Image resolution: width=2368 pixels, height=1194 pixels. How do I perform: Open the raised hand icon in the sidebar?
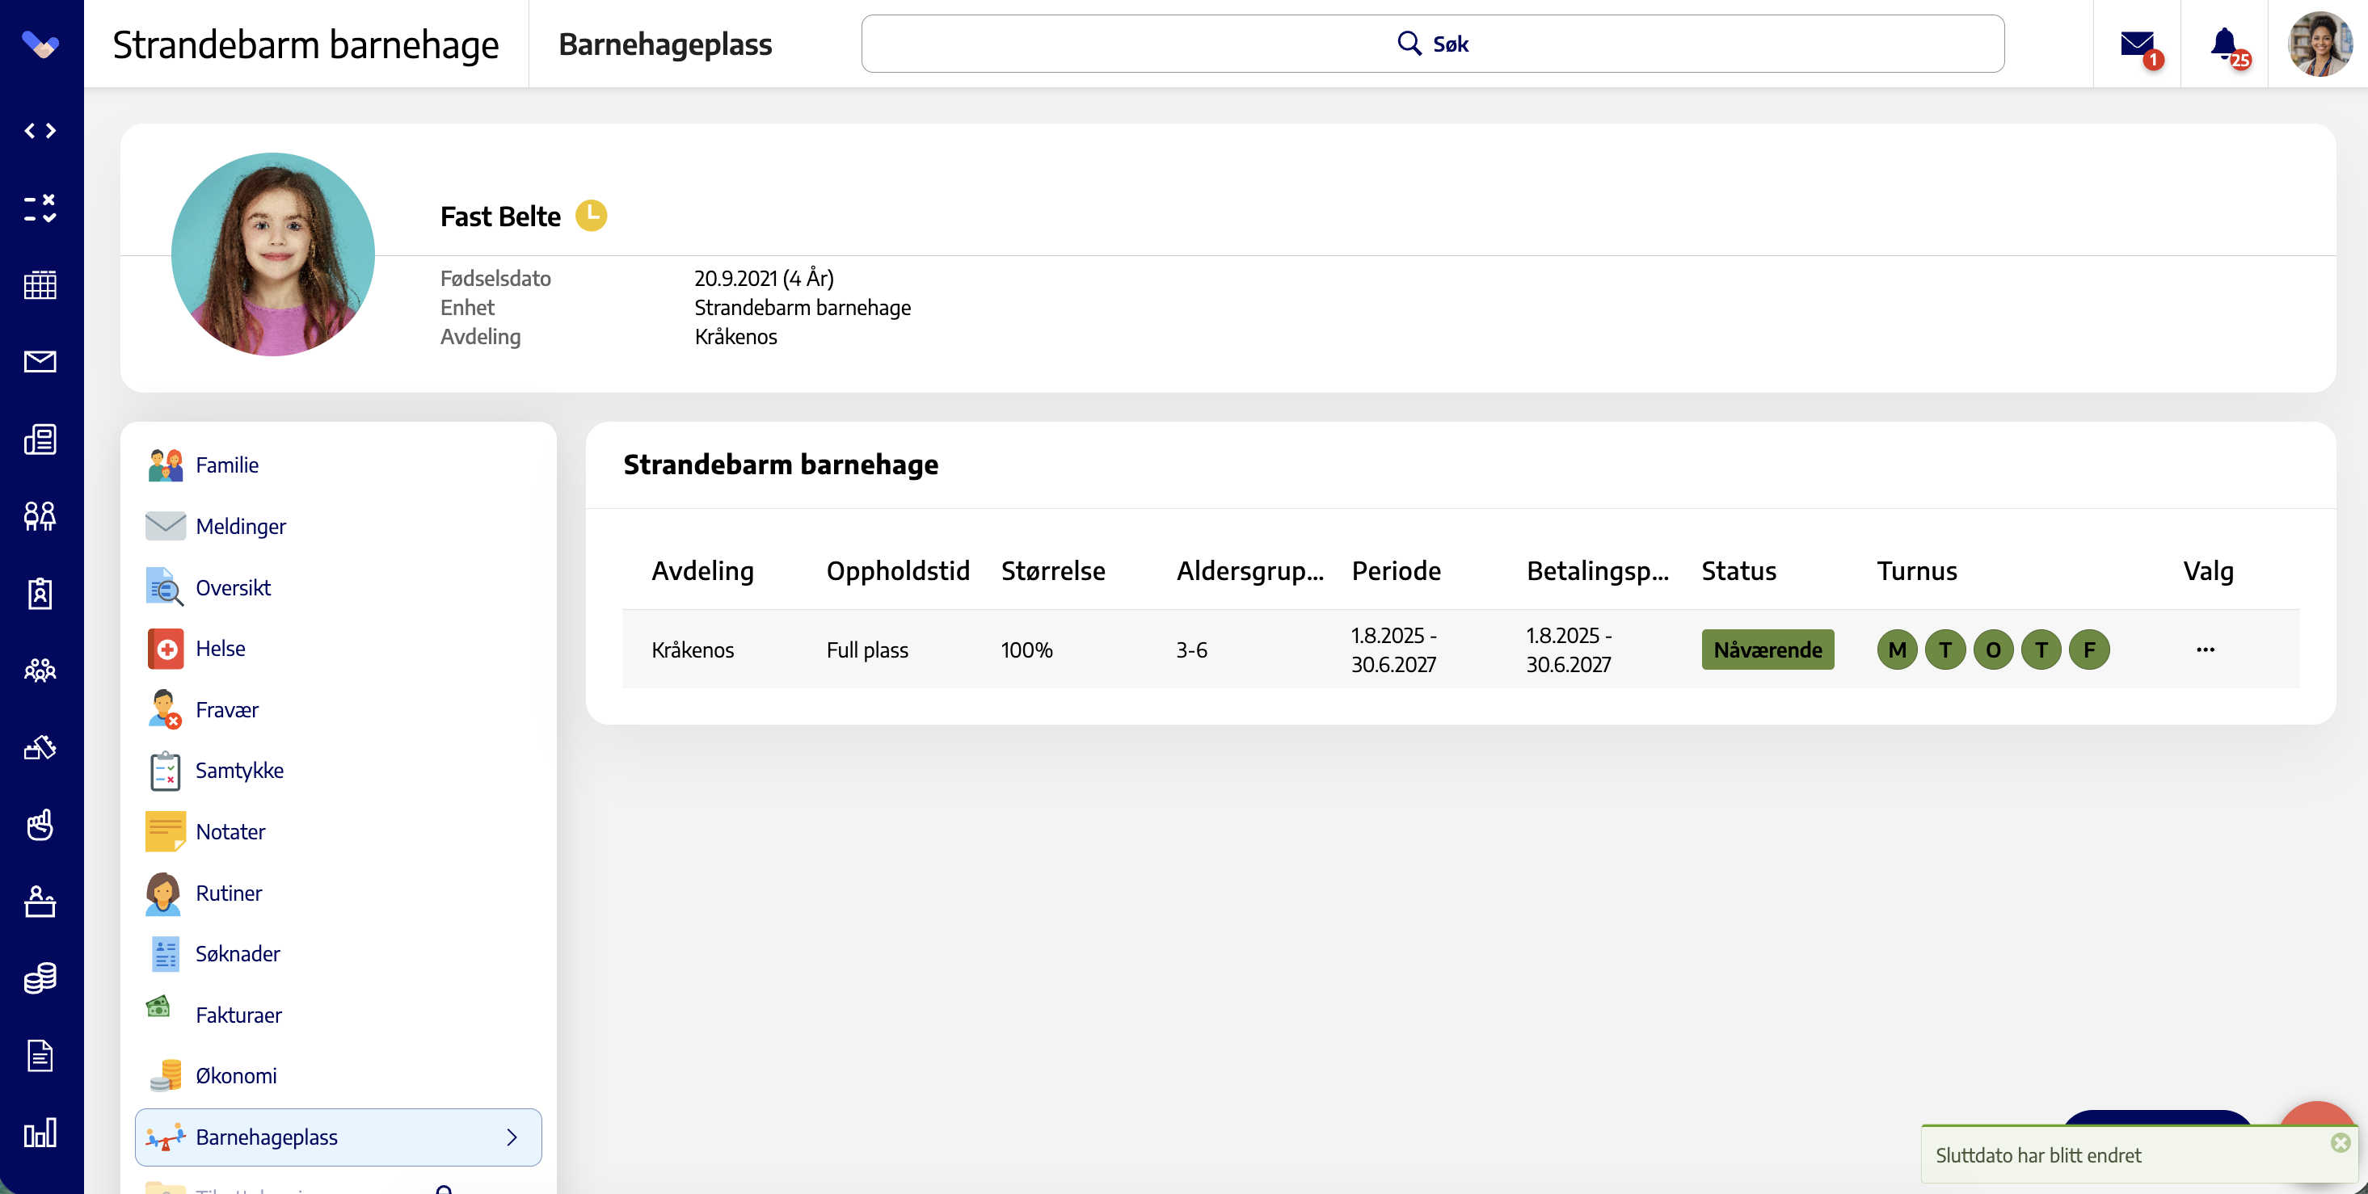coord(40,825)
